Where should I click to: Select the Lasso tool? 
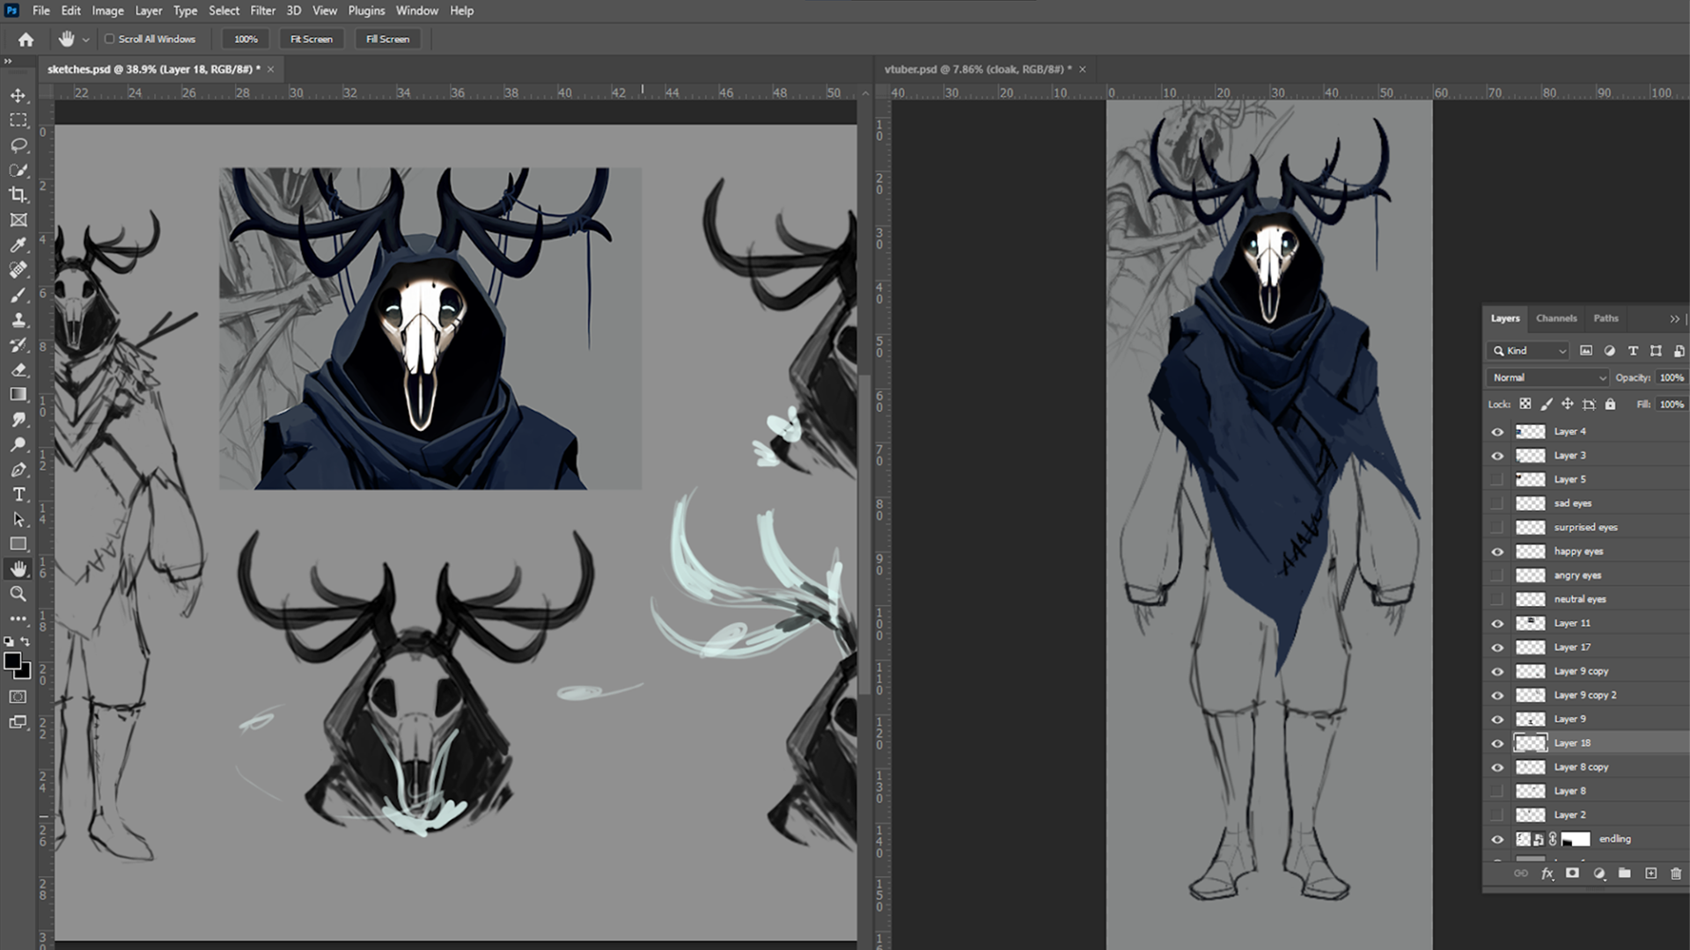(18, 145)
